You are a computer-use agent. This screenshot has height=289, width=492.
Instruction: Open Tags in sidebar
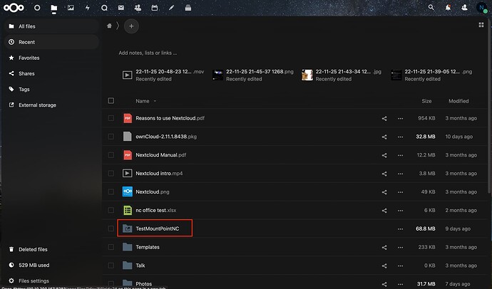52,89
